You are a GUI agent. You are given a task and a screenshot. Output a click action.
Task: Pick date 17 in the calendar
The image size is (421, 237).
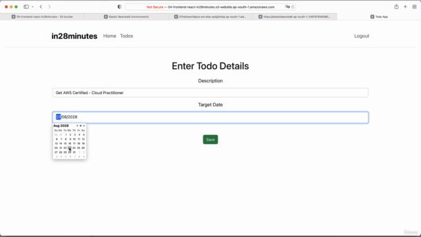click(74, 144)
